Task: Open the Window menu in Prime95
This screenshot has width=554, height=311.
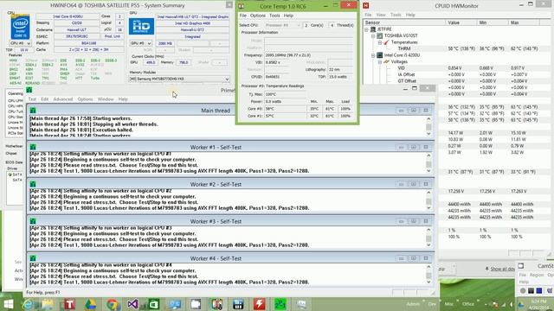Action: (x=106, y=99)
